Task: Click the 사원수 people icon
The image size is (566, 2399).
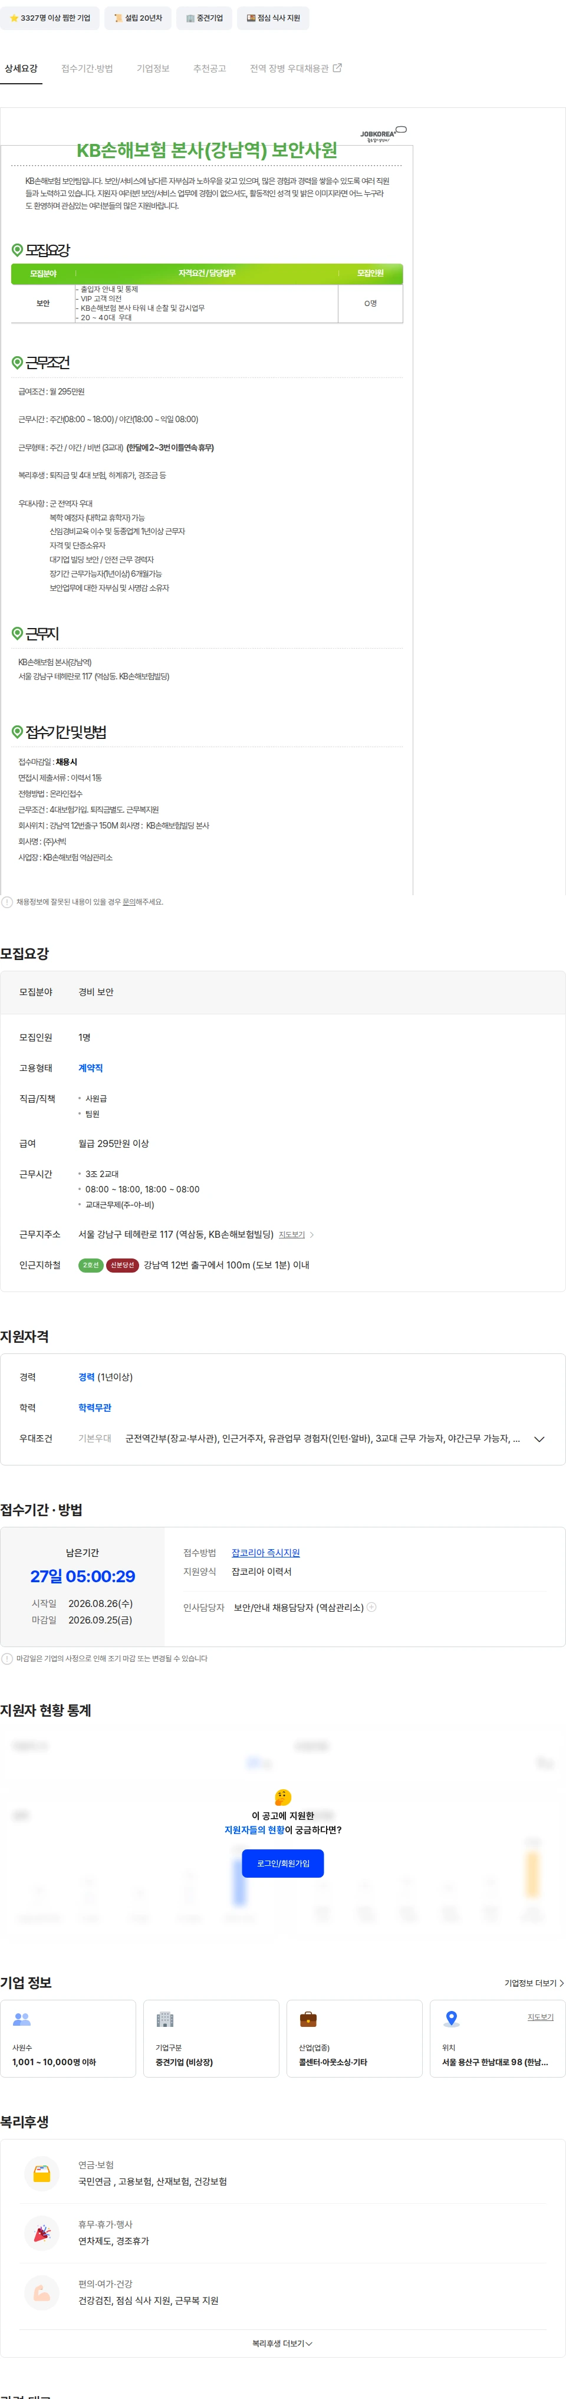Action: pyautogui.click(x=21, y=2020)
